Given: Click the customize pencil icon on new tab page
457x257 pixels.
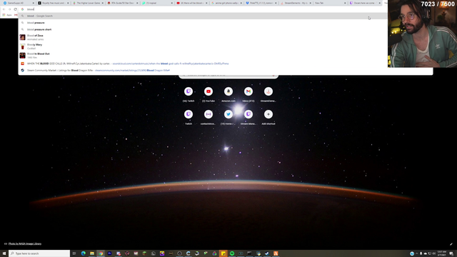Looking at the screenshot, I should [x=451, y=244].
